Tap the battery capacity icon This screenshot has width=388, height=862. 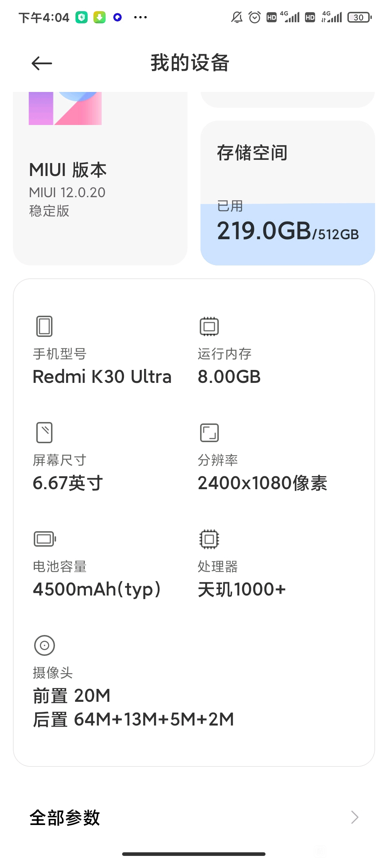pos(45,539)
